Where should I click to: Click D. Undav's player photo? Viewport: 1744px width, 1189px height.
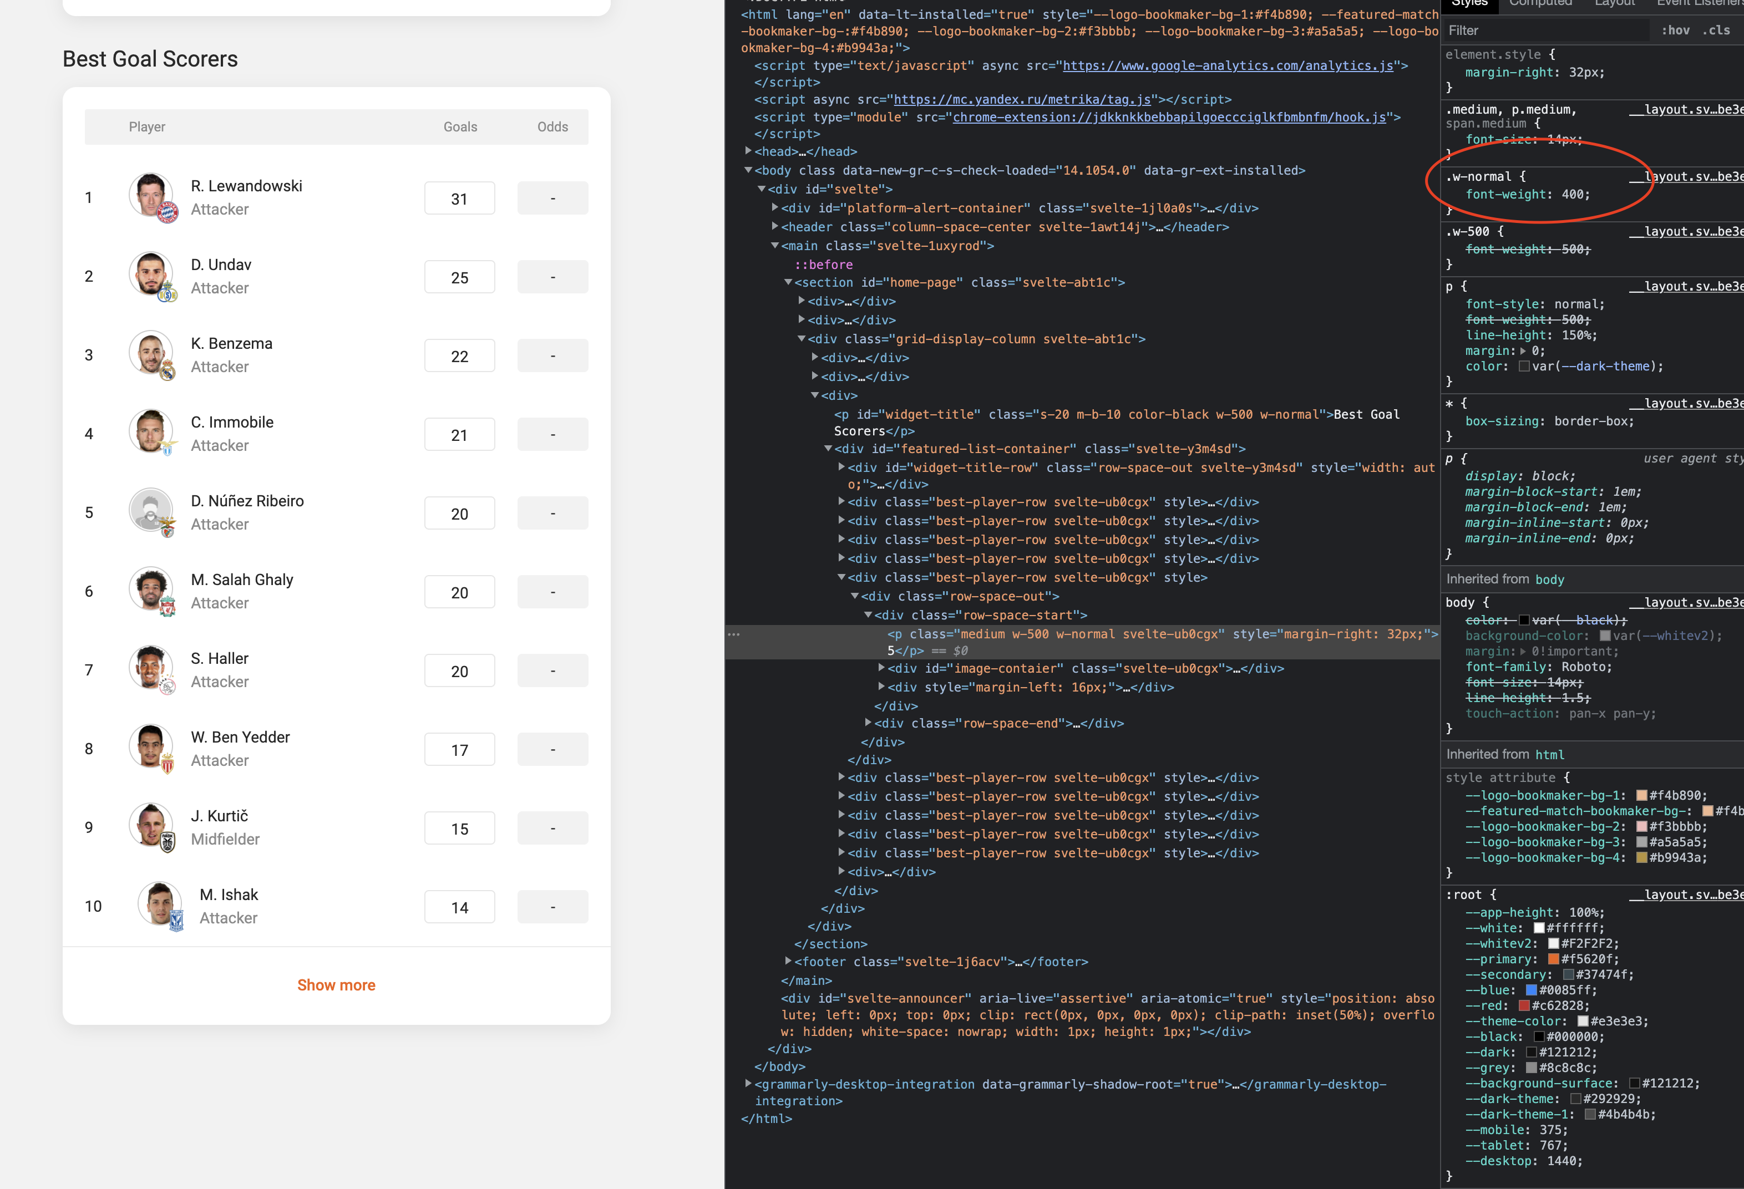point(151,274)
